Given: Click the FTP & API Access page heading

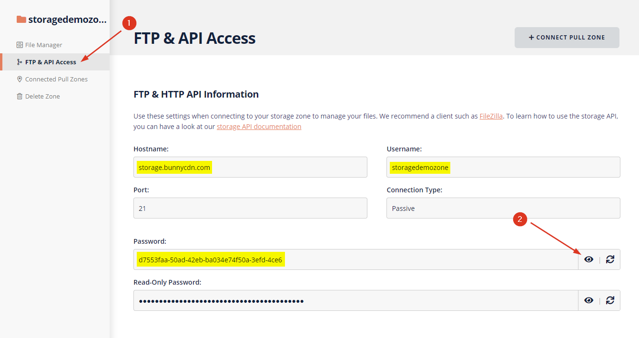Looking at the screenshot, I should pos(194,38).
